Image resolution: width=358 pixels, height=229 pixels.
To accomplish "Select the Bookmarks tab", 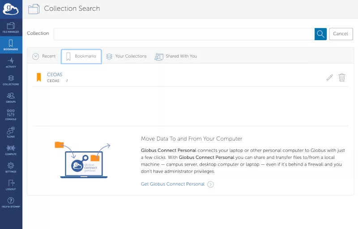I will point(81,56).
